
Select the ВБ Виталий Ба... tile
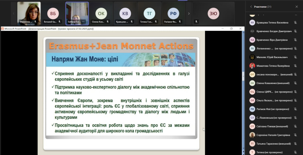click(x=53, y=14)
